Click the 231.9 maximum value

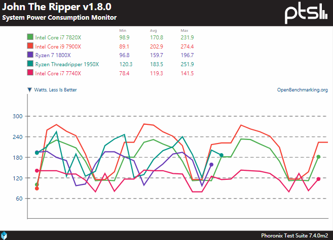click(x=187, y=37)
